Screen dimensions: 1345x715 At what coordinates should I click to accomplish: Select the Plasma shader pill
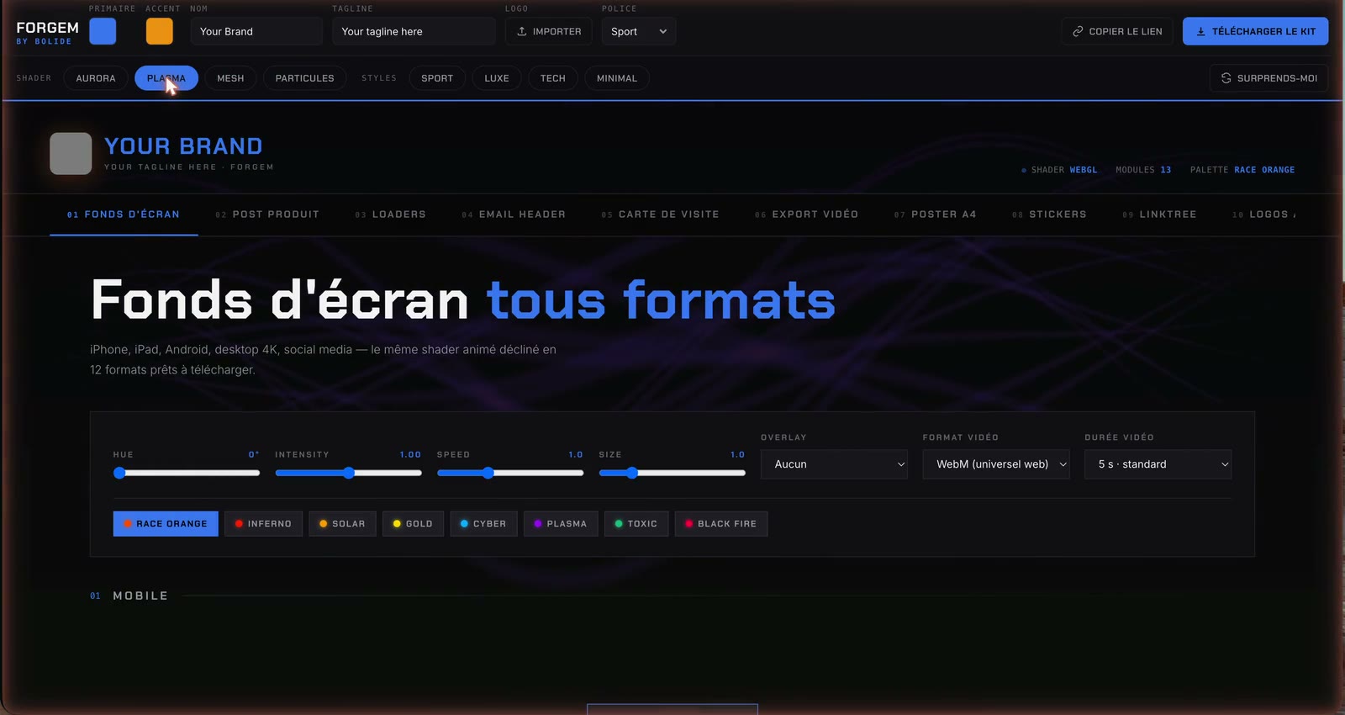(166, 78)
